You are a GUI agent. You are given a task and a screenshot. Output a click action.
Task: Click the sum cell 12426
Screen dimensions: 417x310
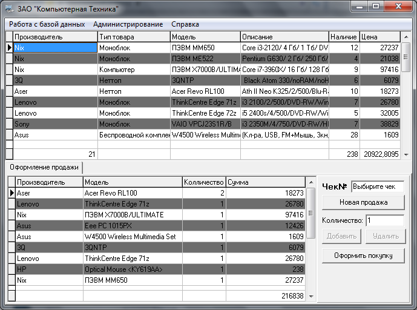(266, 226)
